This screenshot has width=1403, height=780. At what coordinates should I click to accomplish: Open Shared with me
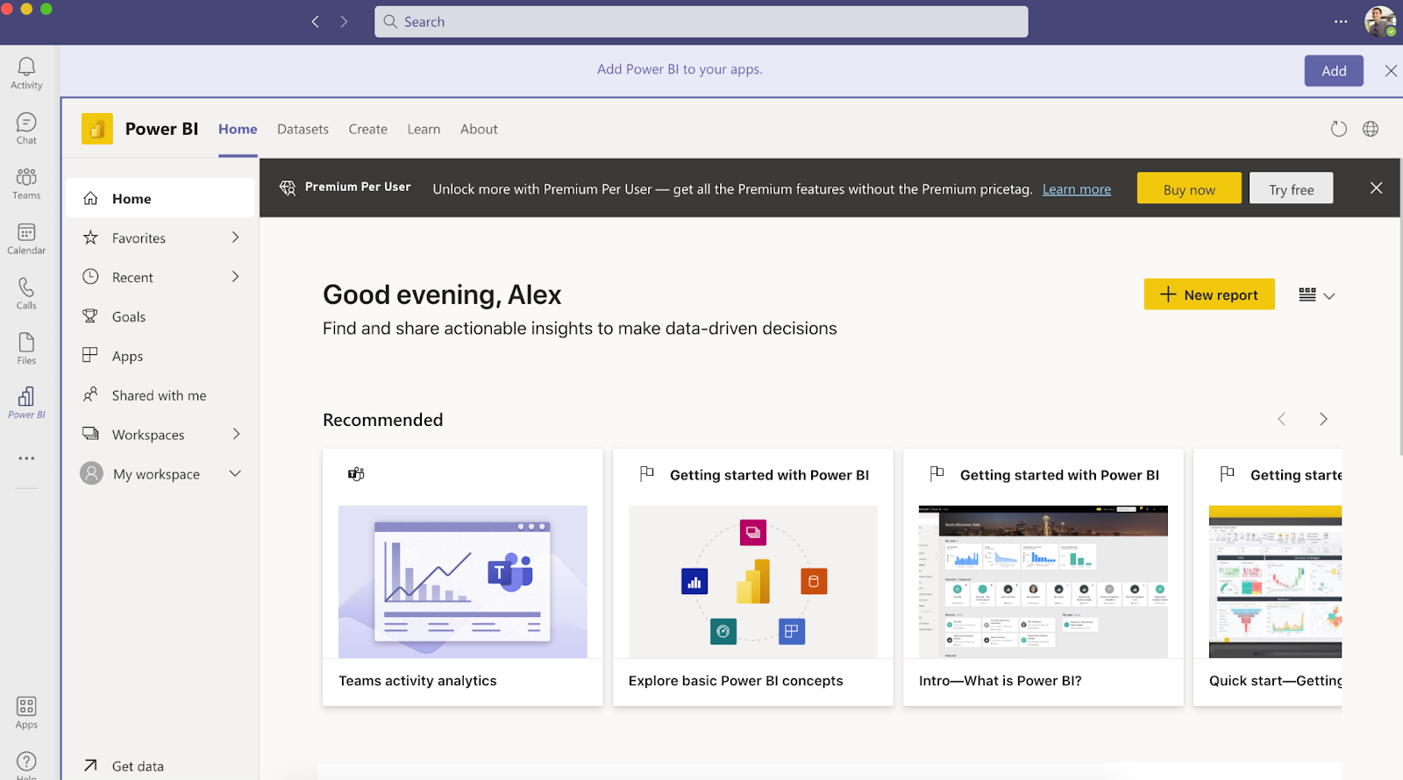pos(160,395)
